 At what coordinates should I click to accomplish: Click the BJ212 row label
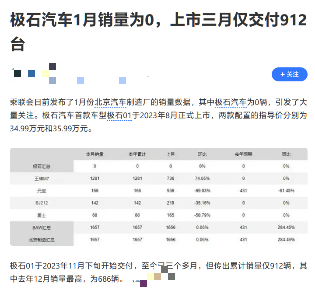tap(42, 203)
